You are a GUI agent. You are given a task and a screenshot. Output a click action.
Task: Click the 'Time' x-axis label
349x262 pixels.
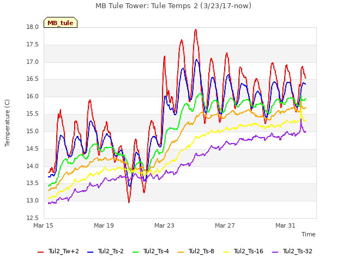309,234
